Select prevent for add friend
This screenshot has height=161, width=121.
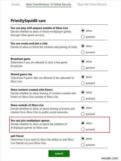[83, 145]
